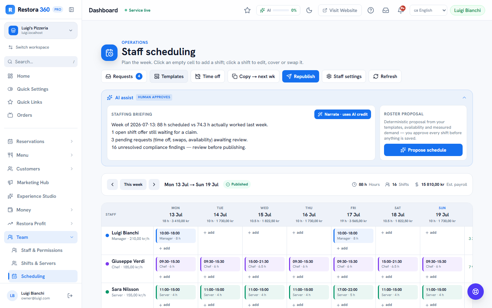Expand the Reservations menu
This screenshot has width=492, height=308.
[41, 141]
